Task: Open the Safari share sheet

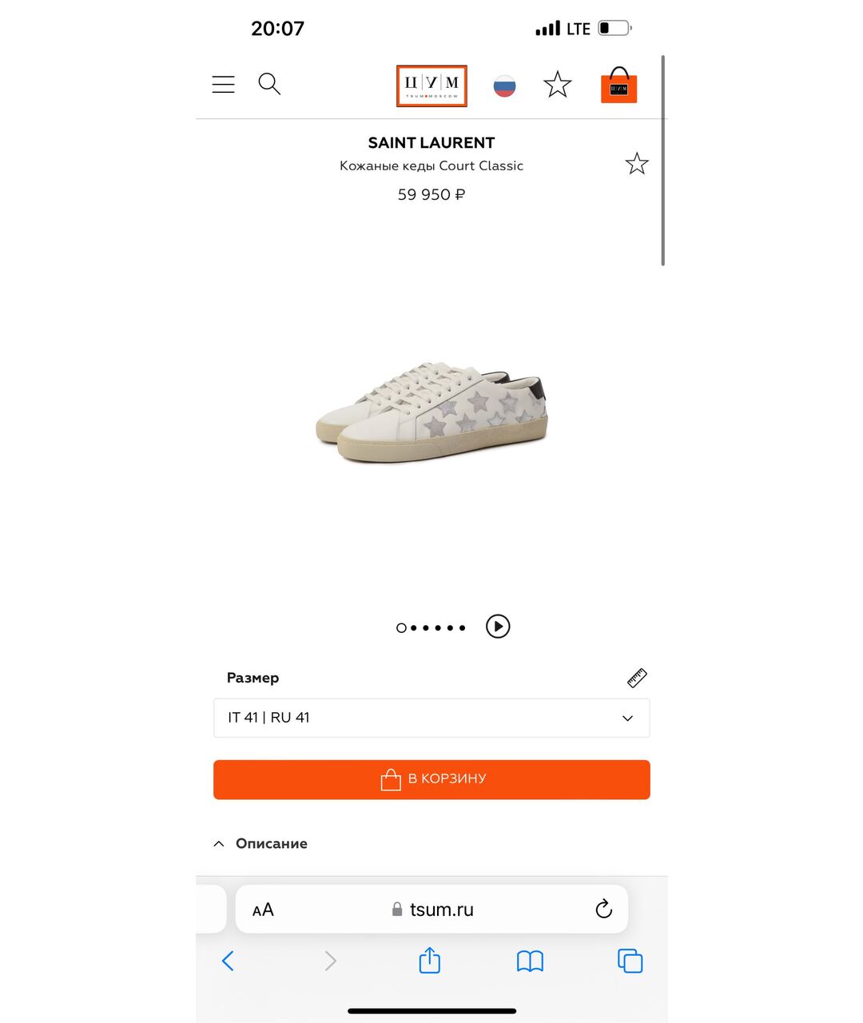Action: 430,960
